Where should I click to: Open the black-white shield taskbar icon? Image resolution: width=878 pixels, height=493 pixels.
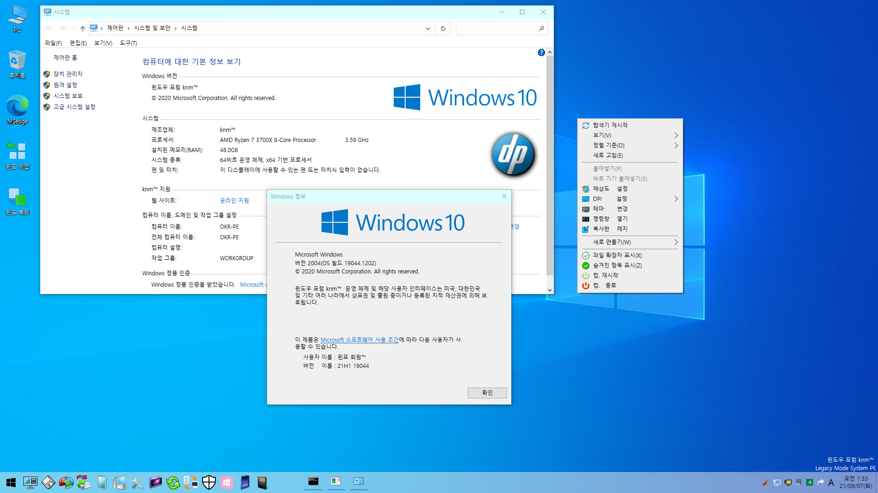pos(209,483)
